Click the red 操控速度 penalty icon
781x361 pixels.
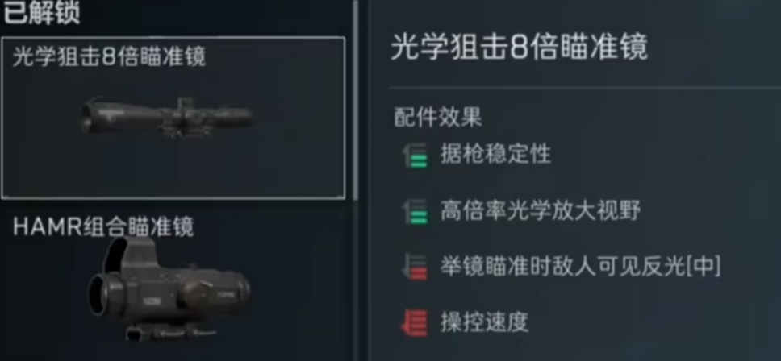pyautogui.click(x=414, y=323)
